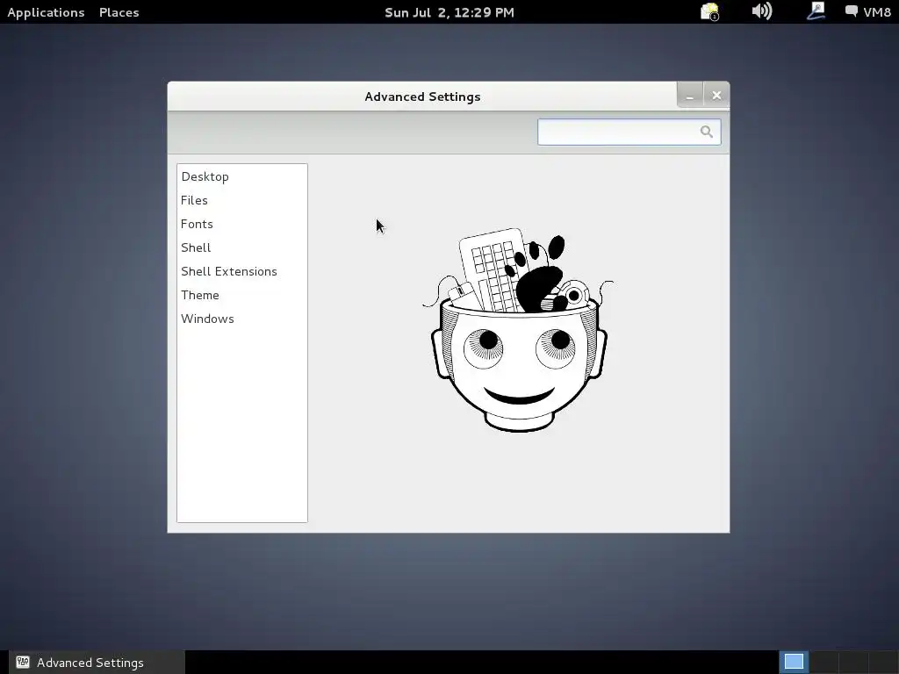Switch to the first workspace
This screenshot has width=899, height=674.
(x=794, y=662)
